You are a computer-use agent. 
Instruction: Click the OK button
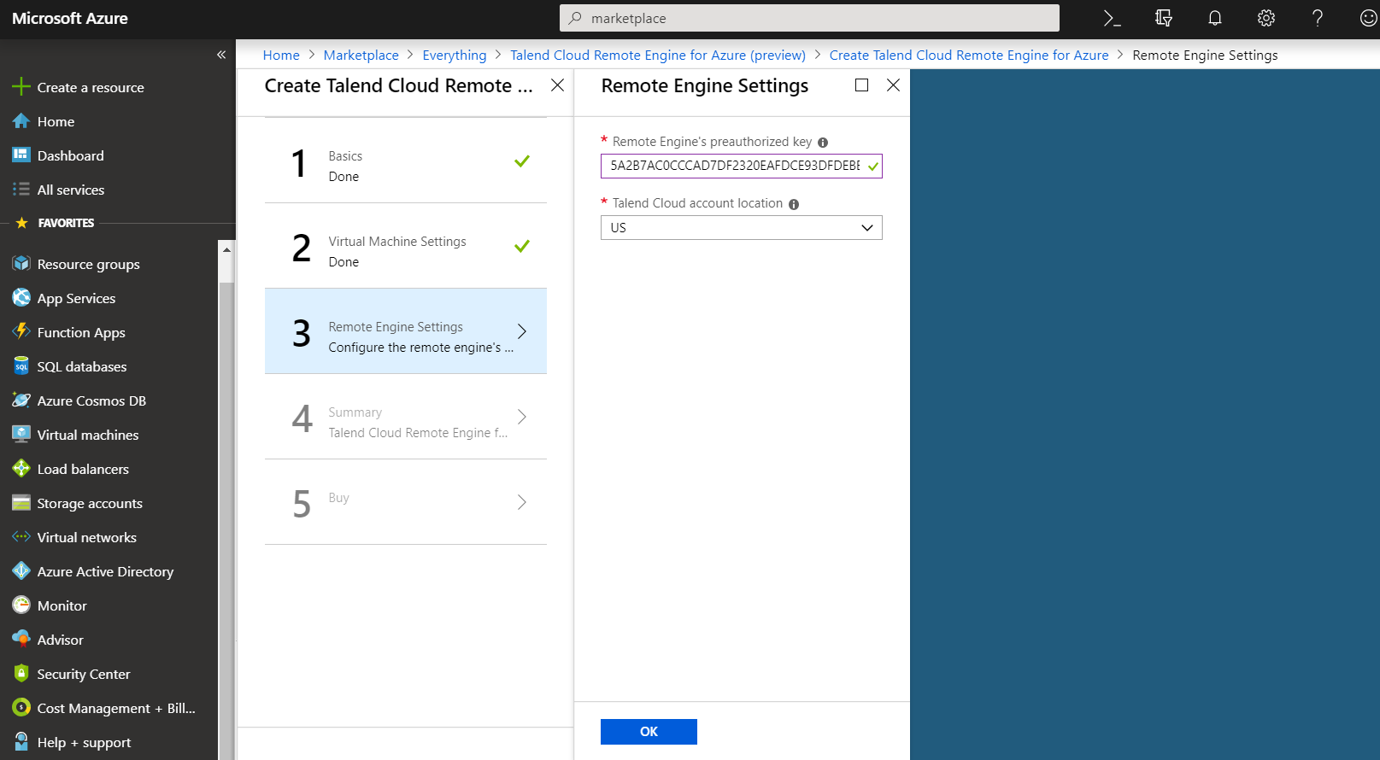pos(649,732)
